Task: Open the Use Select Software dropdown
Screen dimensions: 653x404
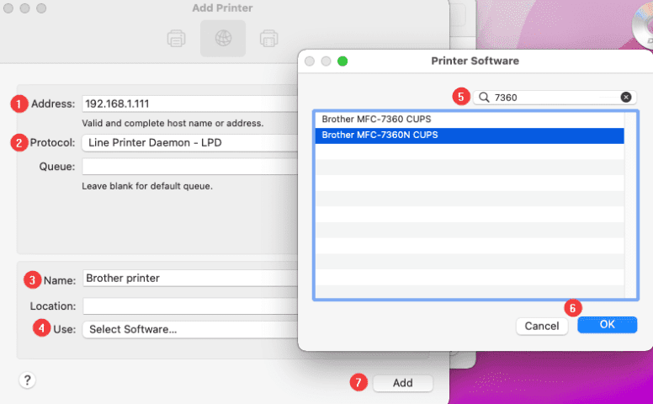Action: (x=189, y=329)
